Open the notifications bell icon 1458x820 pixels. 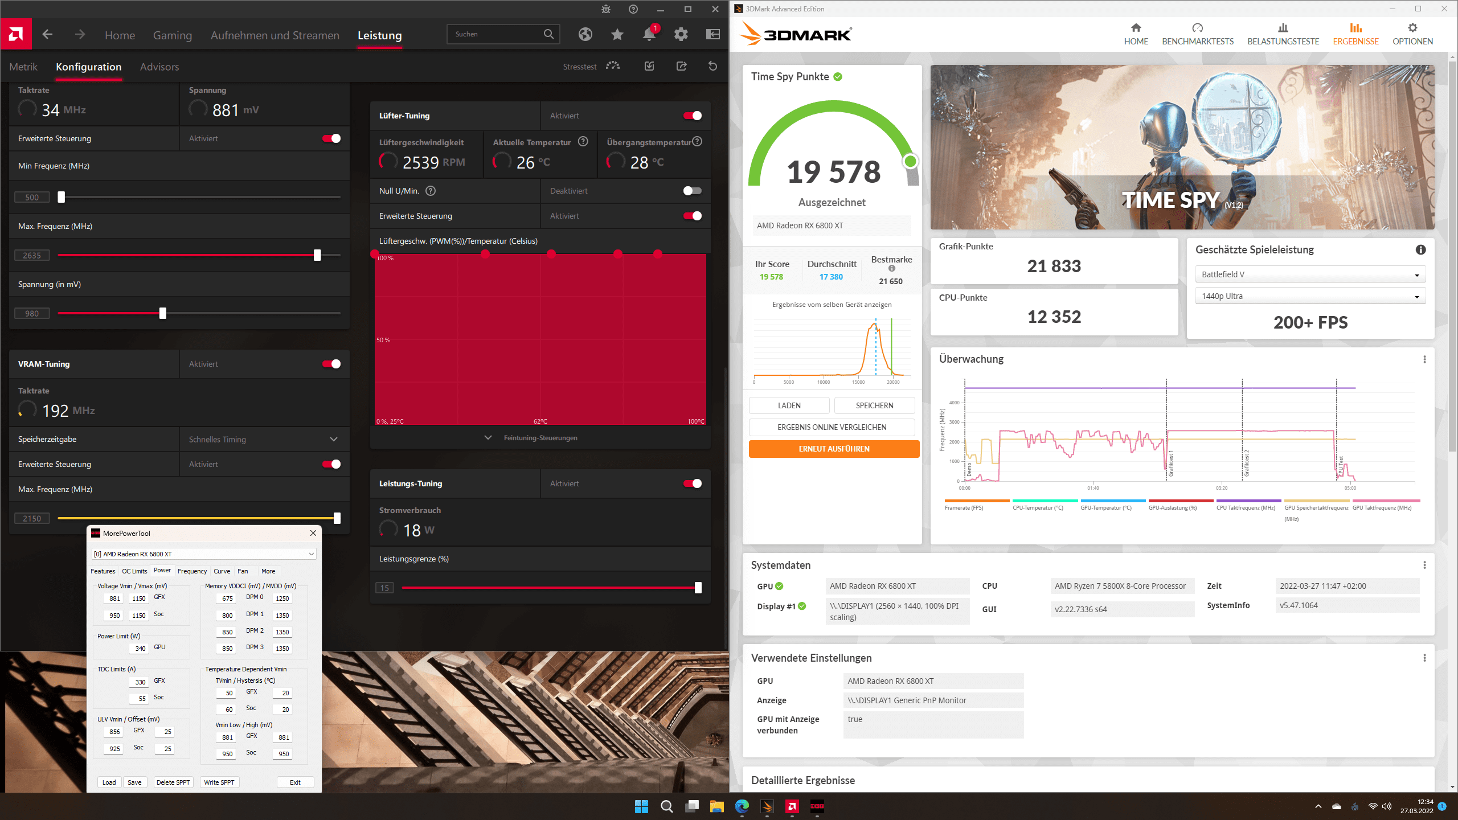[x=649, y=35]
